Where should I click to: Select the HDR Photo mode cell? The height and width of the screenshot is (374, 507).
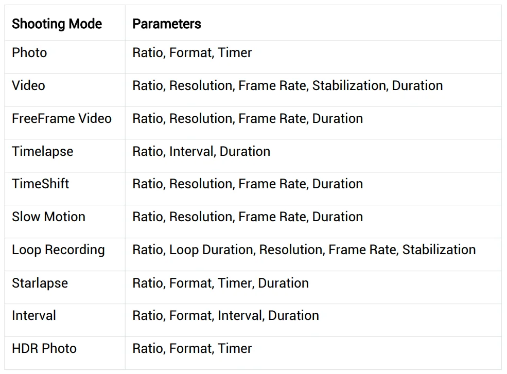44,348
